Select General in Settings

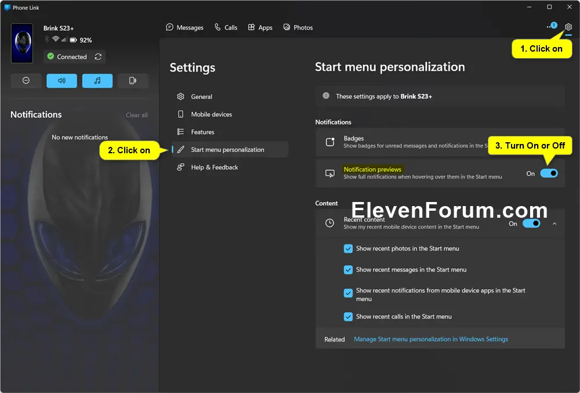pos(230,96)
